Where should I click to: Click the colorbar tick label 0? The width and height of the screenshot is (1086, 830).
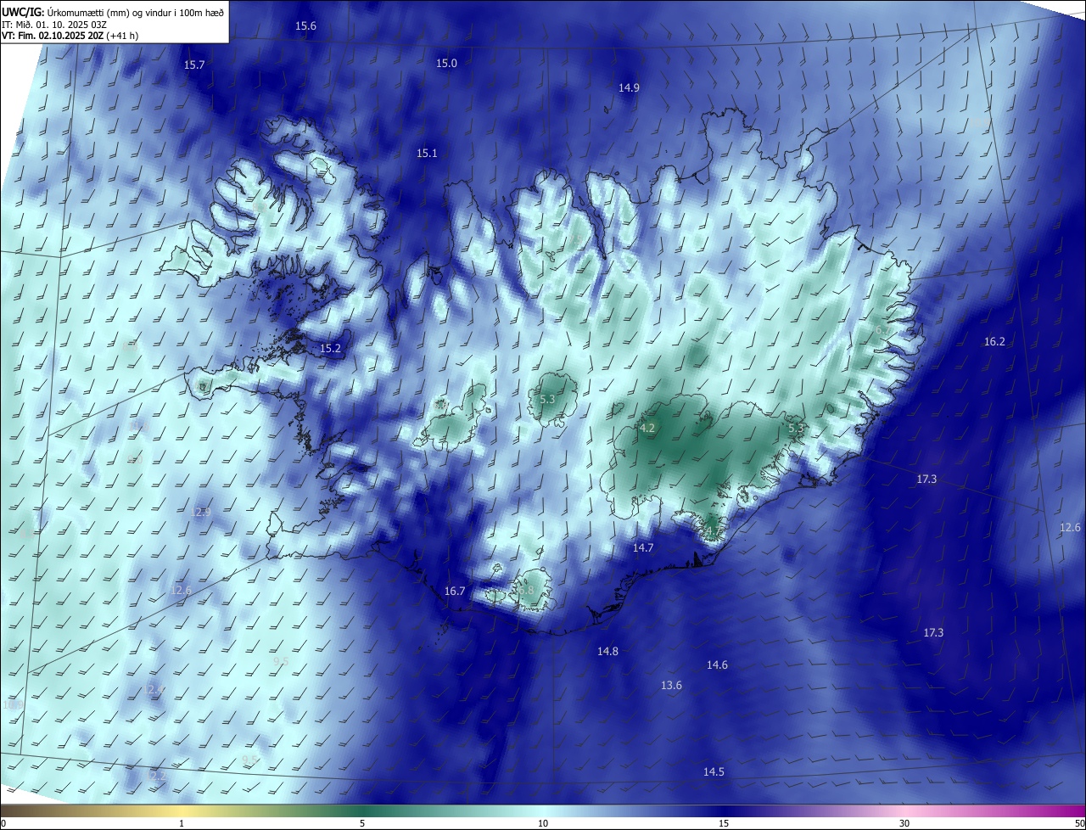[3, 823]
